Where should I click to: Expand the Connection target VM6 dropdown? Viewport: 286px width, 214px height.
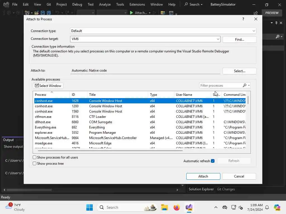tap(218, 39)
